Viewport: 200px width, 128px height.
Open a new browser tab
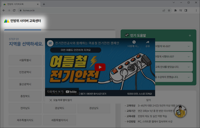point(44,4)
